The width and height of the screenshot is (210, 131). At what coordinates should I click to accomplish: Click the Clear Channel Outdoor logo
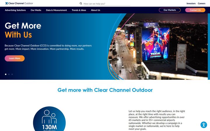point(19,3)
